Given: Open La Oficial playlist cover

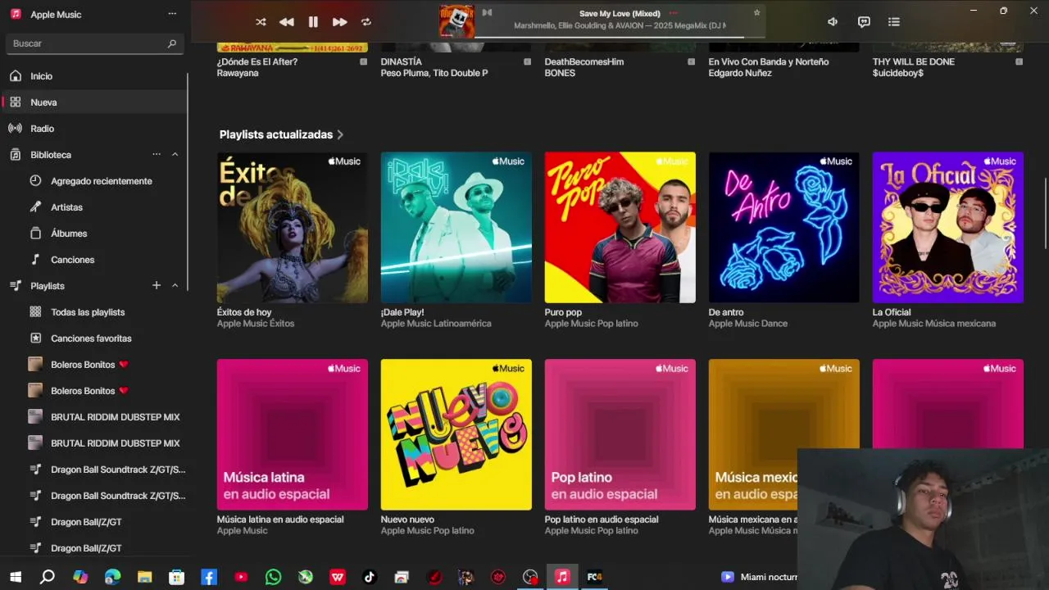Looking at the screenshot, I should (x=948, y=227).
